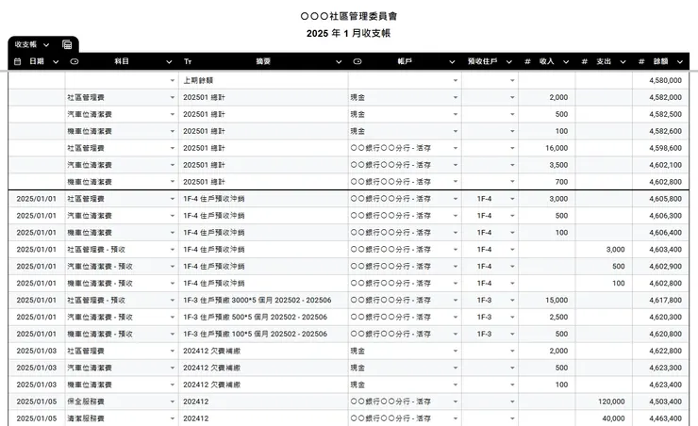Open the 支出 column filter arrow
Viewport: 698px width, 426px height.
pos(623,62)
